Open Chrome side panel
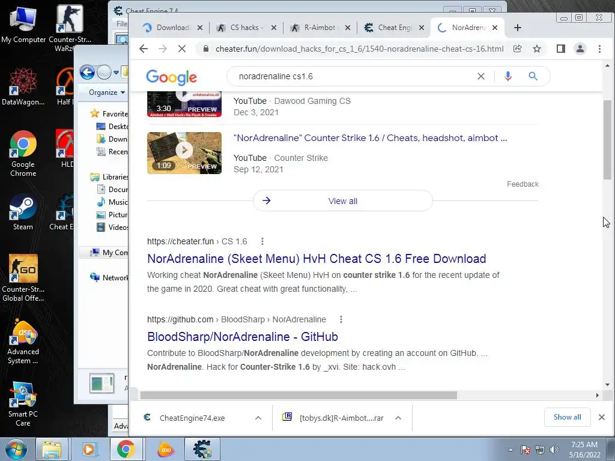Image resolution: width=615 pixels, height=461 pixels. coord(561,49)
